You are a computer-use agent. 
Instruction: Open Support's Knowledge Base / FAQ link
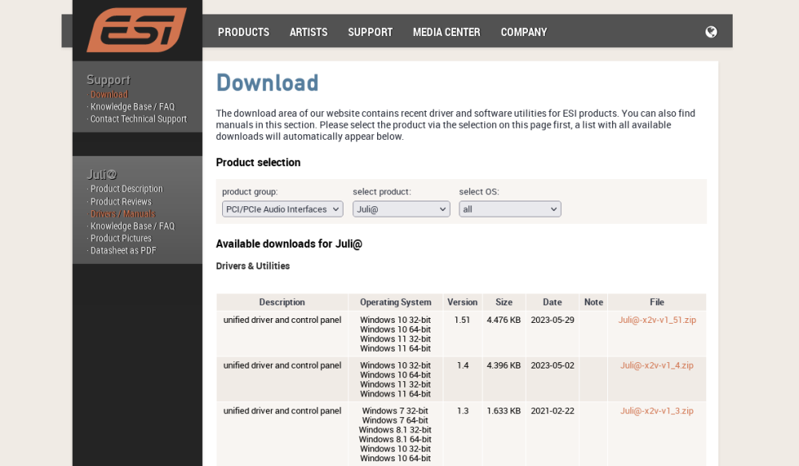pyautogui.click(x=132, y=107)
